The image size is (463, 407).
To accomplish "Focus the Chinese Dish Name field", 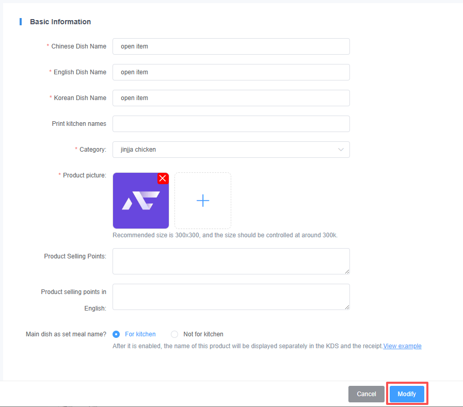I will point(231,46).
